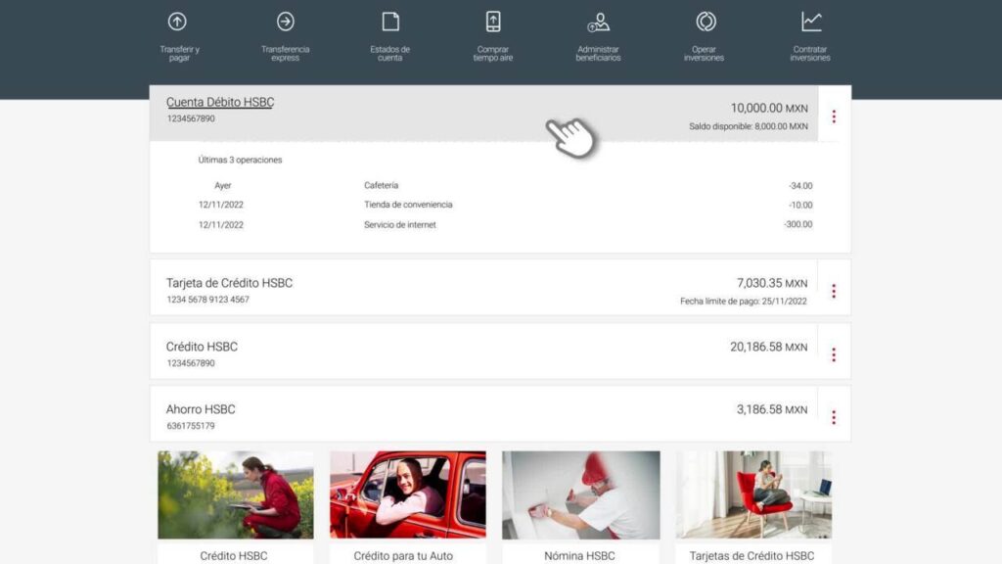Click the 12/11/2022 date beside Servicio de internet
Screen dimensions: 1002x564
tap(221, 224)
